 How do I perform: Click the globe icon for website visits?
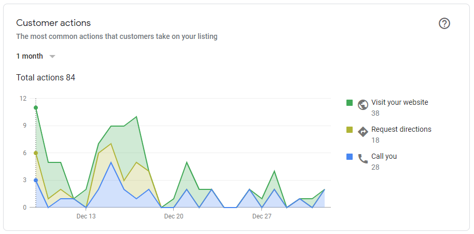[363, 105]
